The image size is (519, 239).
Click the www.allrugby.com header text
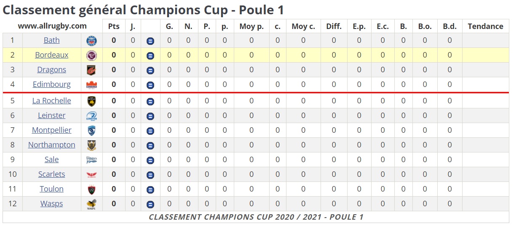click(x=52, y=26)
